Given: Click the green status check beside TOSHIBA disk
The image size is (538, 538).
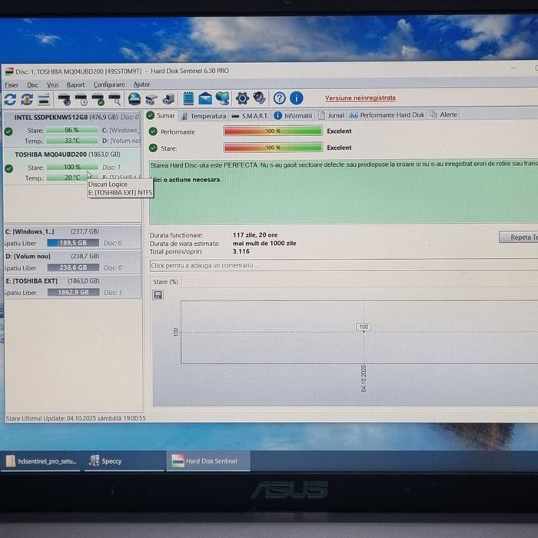Looking at the screenshot, I should [x=9, y=168].
